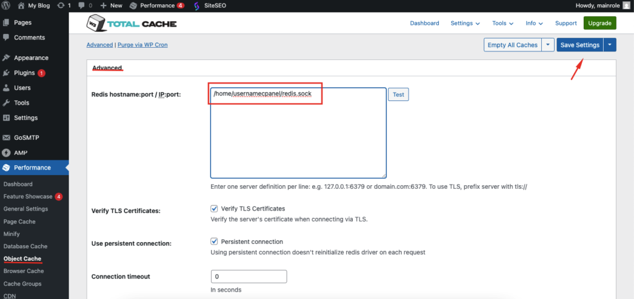Click the SiteSEO logo icon

[196, 6]
